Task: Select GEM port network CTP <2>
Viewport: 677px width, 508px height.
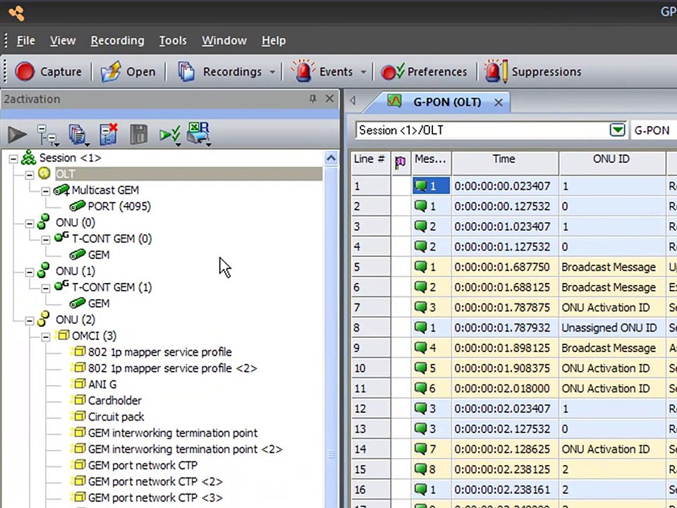Action: click(x=155, y=482)
